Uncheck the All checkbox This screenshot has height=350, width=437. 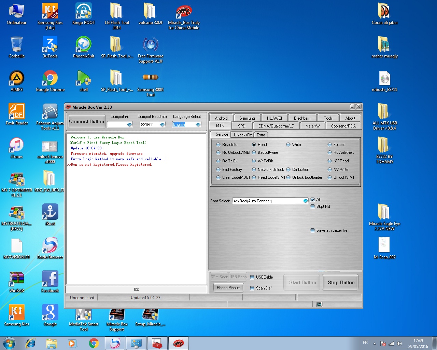click(312, 200)
